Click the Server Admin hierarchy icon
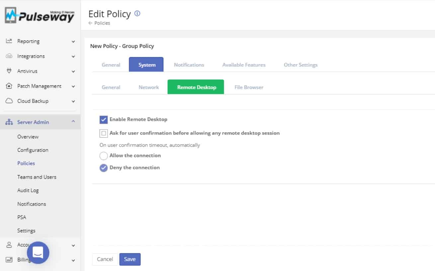 point(9,122)
